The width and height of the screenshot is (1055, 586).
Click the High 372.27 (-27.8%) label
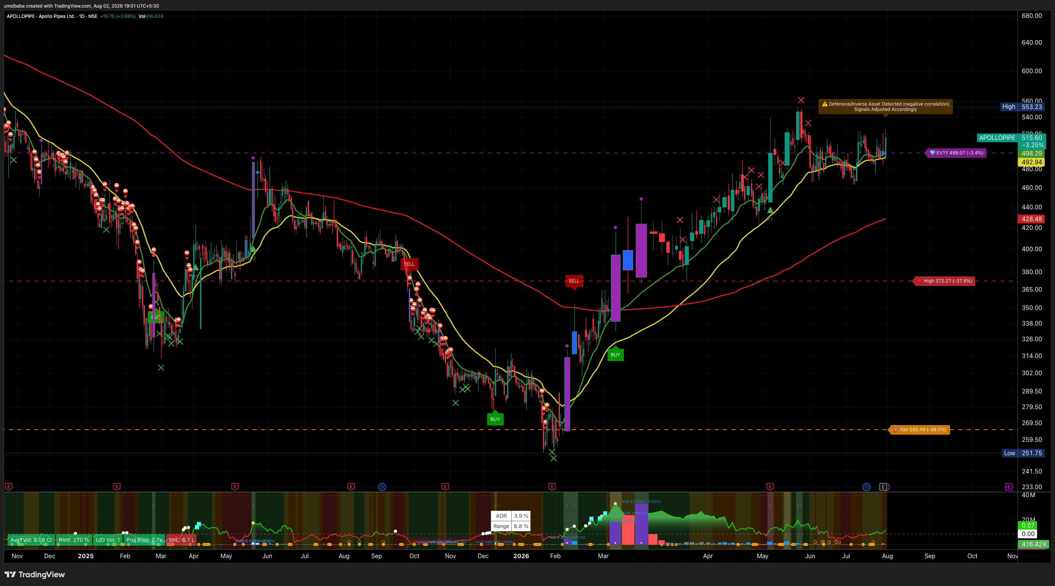tap(944, 281)
